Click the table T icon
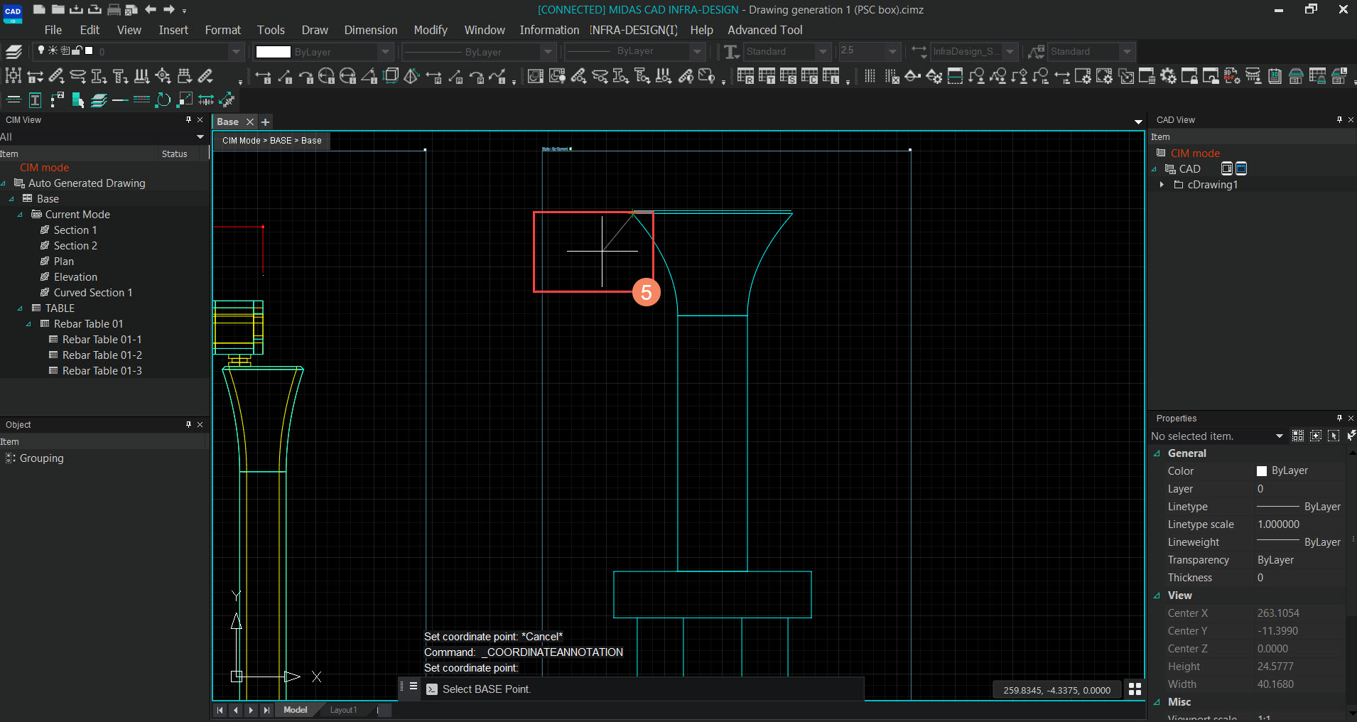Screen dimensions: 1357x722 tap(767, 76)
